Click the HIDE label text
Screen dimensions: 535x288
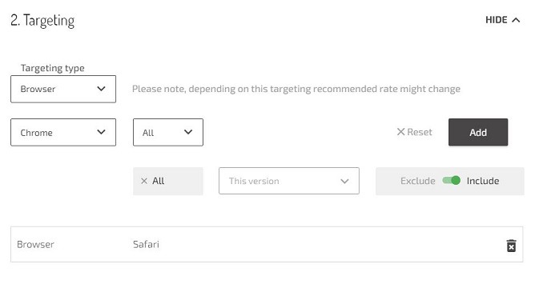pyautogui.click(x=497, y=20)
